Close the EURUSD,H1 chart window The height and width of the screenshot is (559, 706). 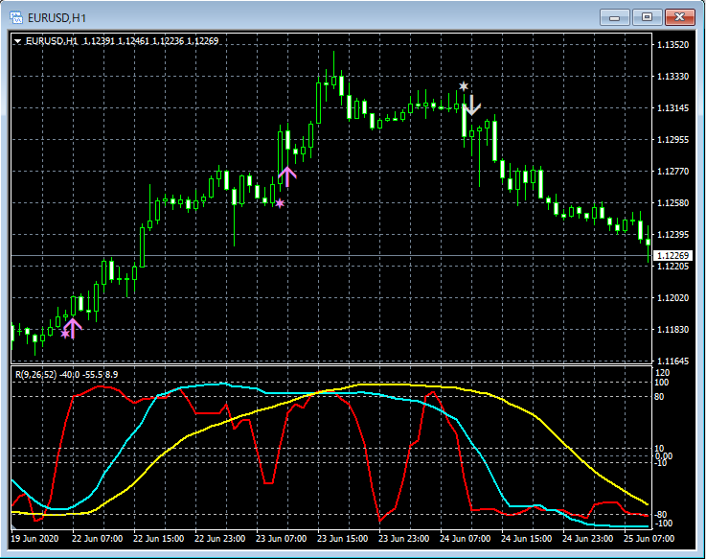point(680,17)
